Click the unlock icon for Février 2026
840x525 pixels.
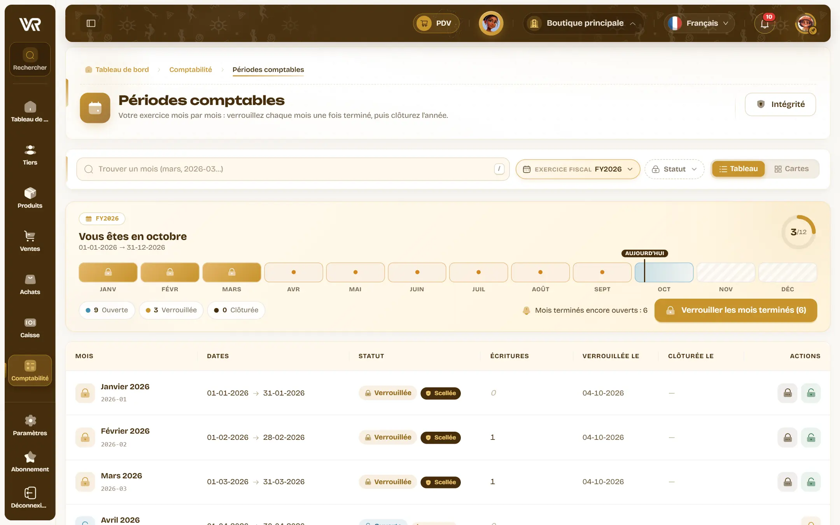coord(811,437)
